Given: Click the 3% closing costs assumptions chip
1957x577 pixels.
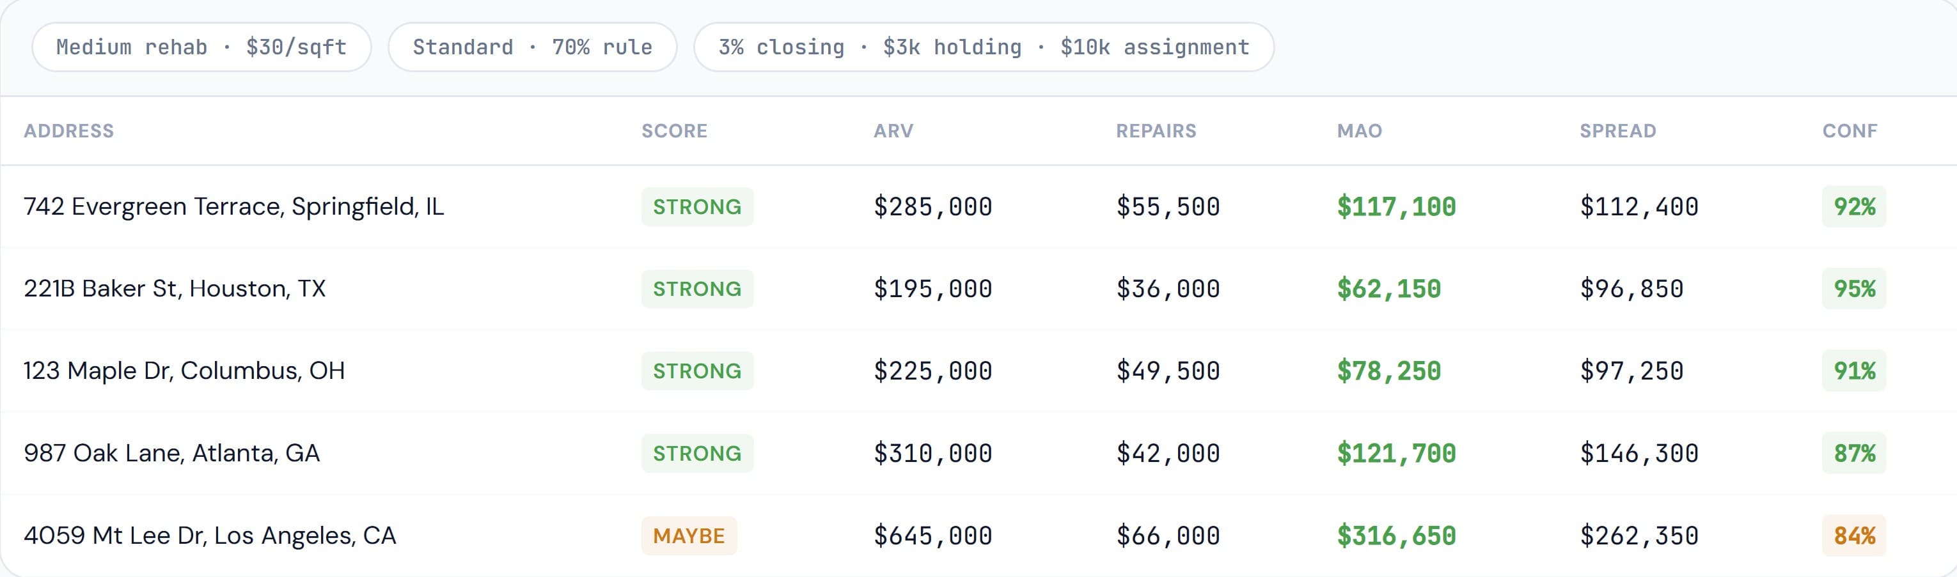Looking at the screenshot, I should coord(983,46).
